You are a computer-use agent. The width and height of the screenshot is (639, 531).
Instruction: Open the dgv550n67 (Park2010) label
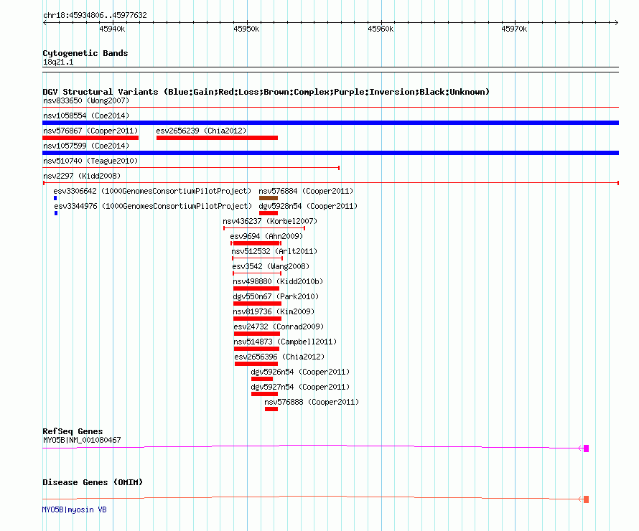(276, 296)
